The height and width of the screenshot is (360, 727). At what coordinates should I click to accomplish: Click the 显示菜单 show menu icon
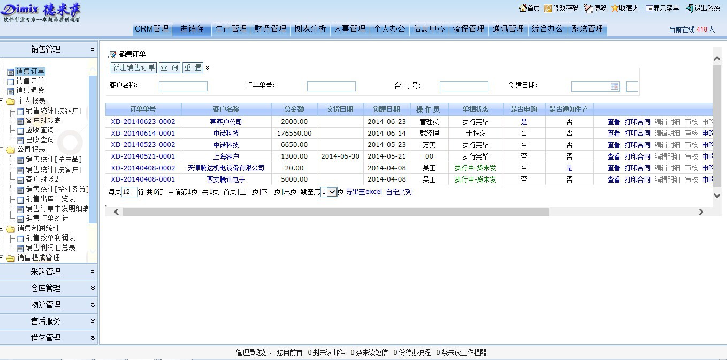coord(649,8)
